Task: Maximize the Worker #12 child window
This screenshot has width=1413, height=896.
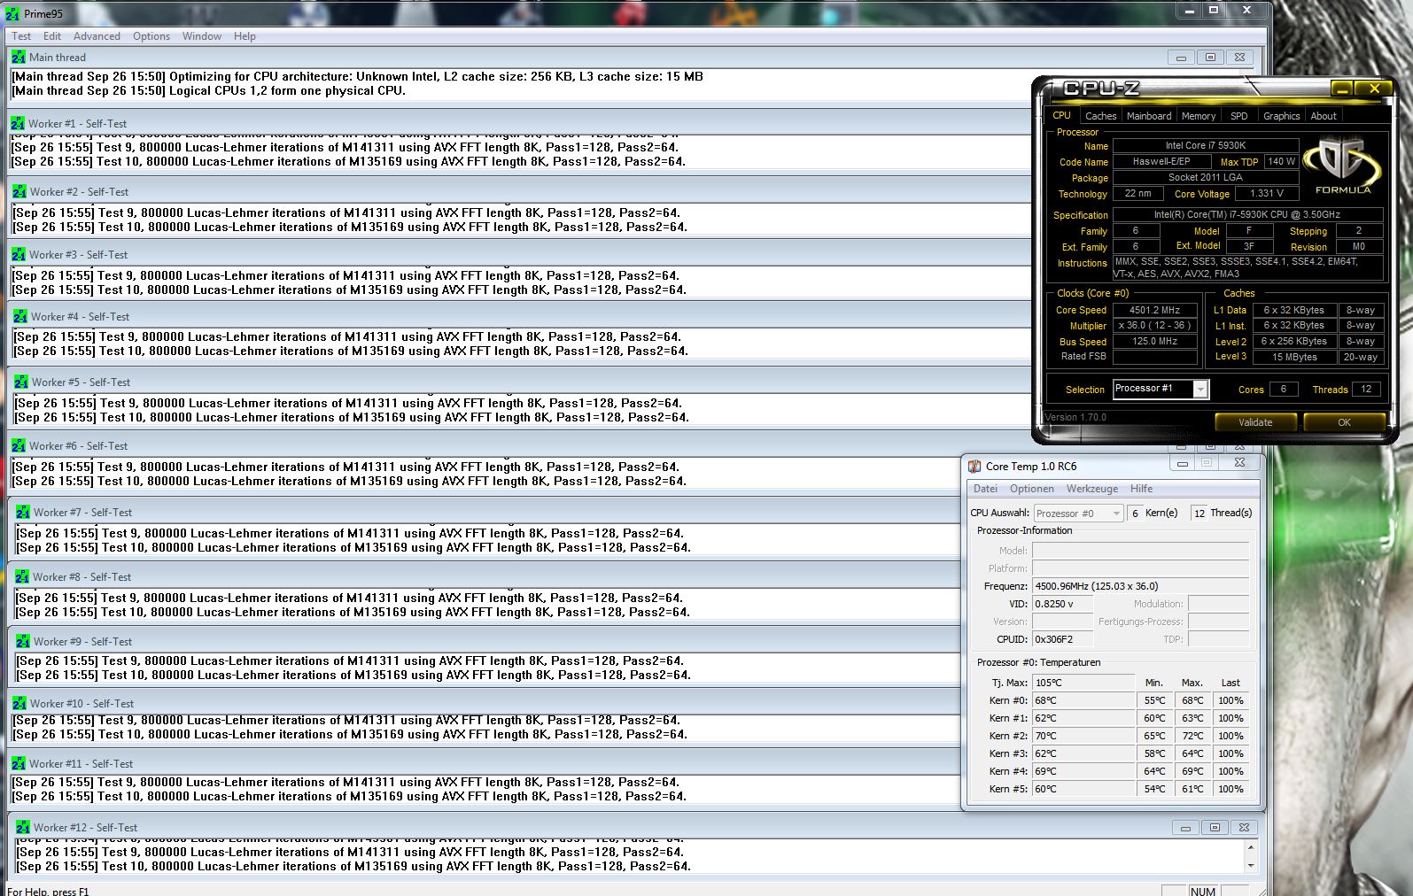Action: [1215, 828]
